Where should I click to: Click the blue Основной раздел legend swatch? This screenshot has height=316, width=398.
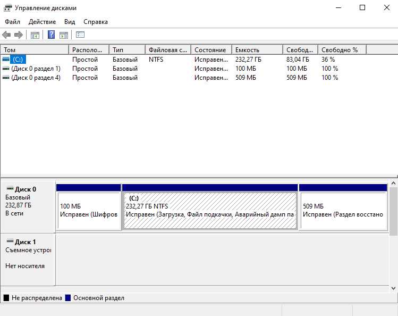[x=68, y=298]
